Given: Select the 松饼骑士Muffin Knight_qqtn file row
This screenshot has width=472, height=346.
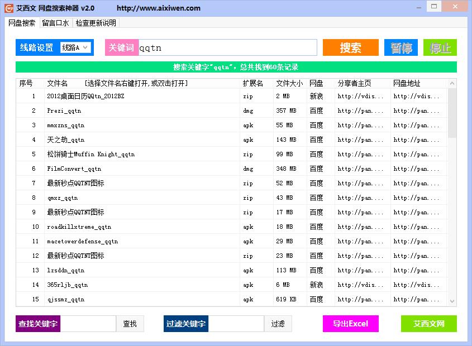Looking at the screenshot, I should pyautogui.click(x=90, y=155).
